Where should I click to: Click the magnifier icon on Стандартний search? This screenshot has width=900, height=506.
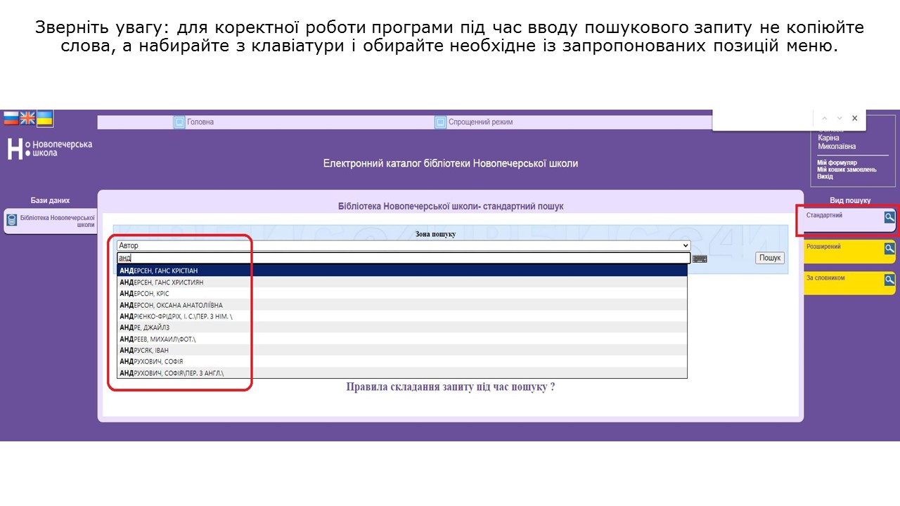(x=889, y=218)
